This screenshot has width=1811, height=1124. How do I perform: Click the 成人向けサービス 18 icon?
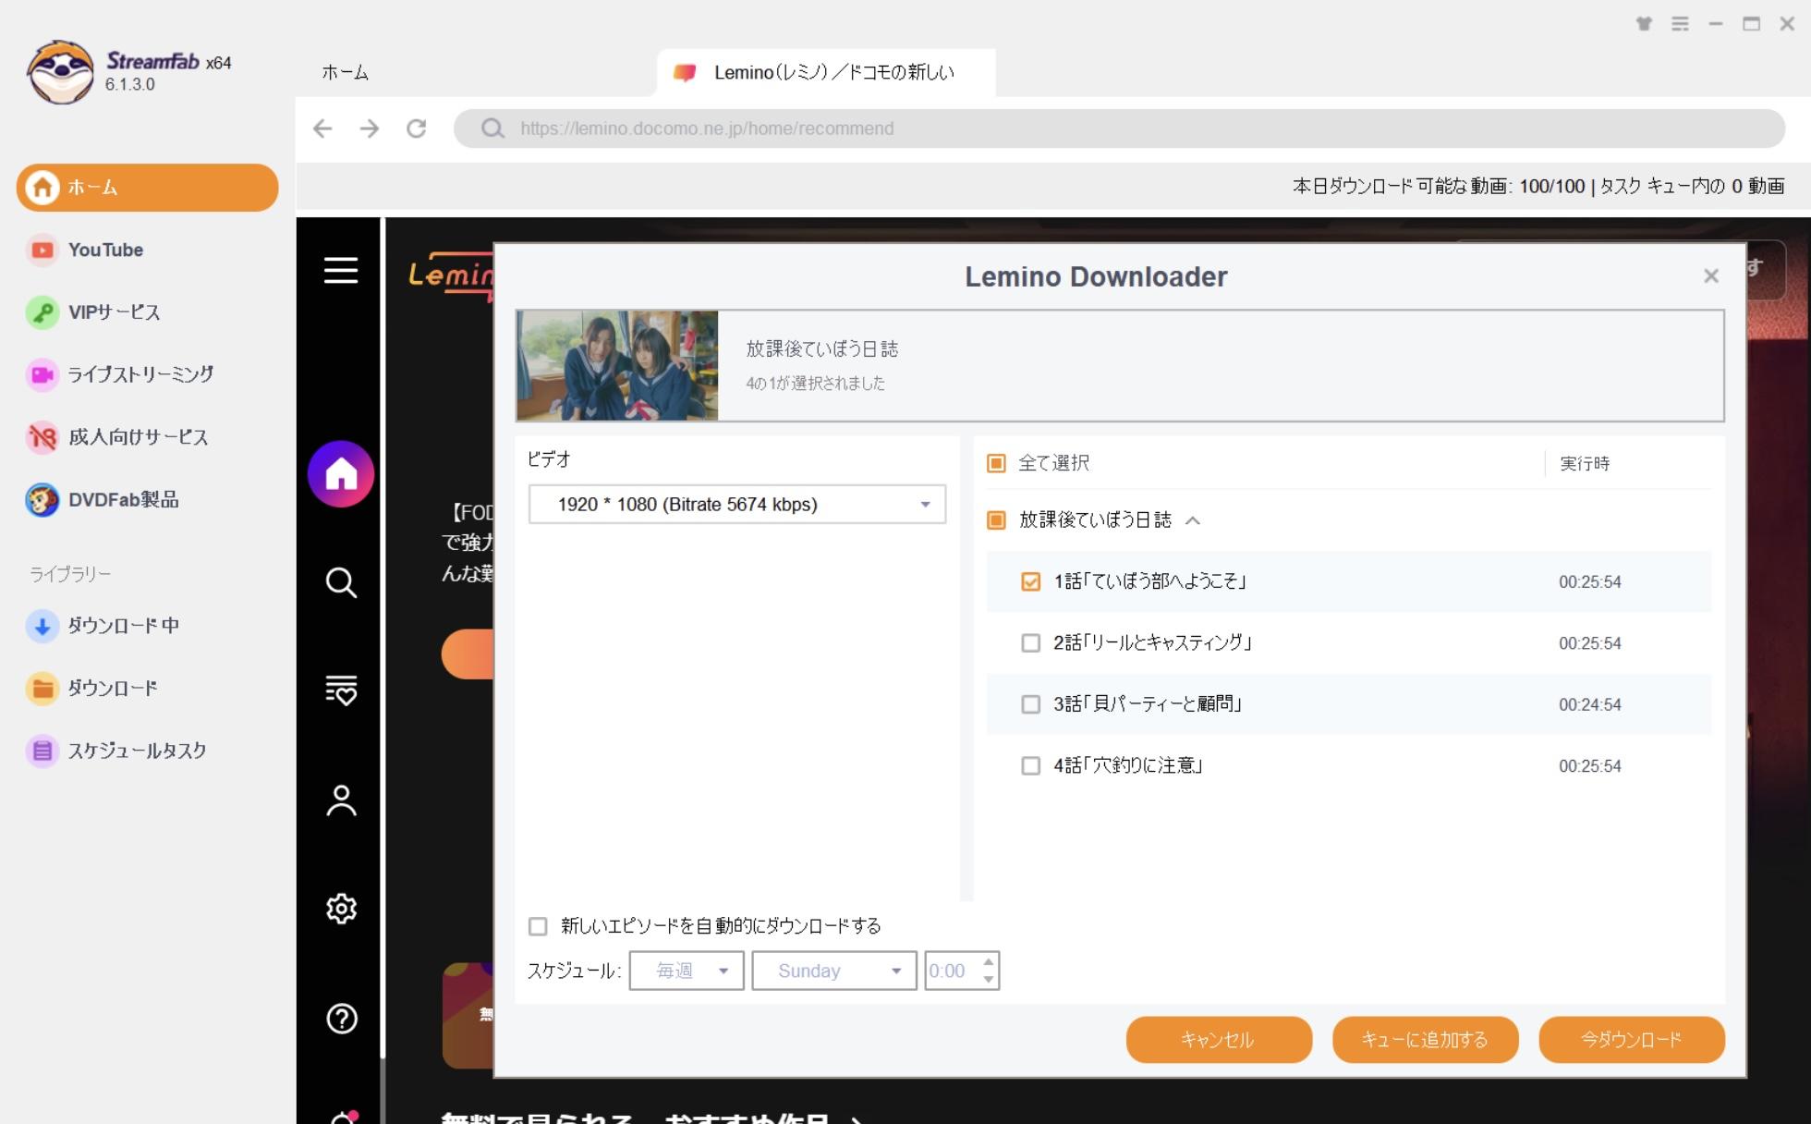coord(42,437)
